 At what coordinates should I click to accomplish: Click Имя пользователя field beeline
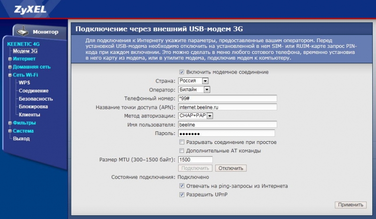(227, 125)
